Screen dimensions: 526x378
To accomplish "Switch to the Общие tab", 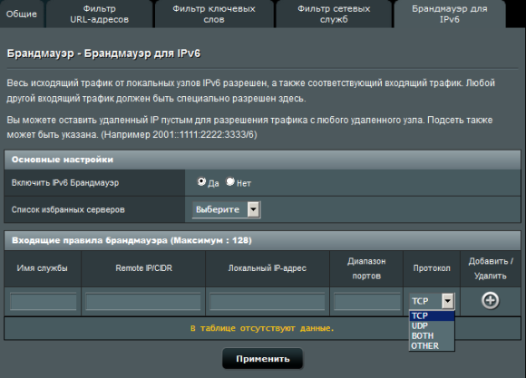I will [22, 15].
